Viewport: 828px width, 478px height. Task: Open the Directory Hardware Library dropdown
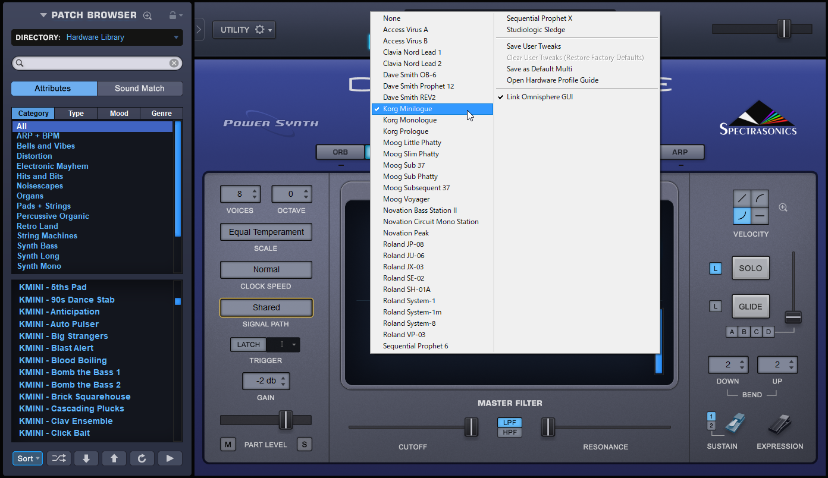tap(97, 37)
